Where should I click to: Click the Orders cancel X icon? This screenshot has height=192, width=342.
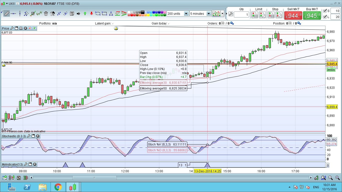223,23
